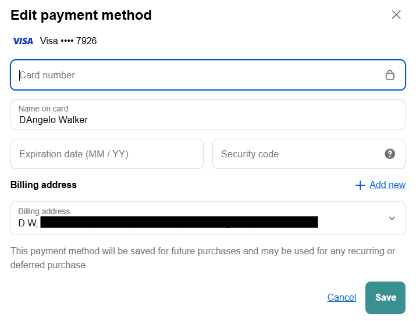Click the saved payment method disclaimer text
Viewport: 416px width, 321px height.
(x=202, y=258)
